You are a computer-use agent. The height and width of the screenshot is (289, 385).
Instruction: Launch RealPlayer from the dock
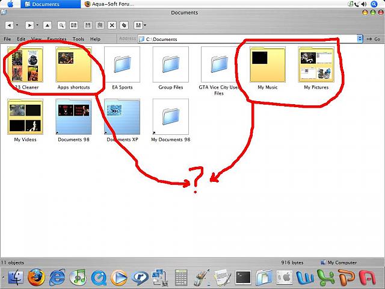[140, 278]
